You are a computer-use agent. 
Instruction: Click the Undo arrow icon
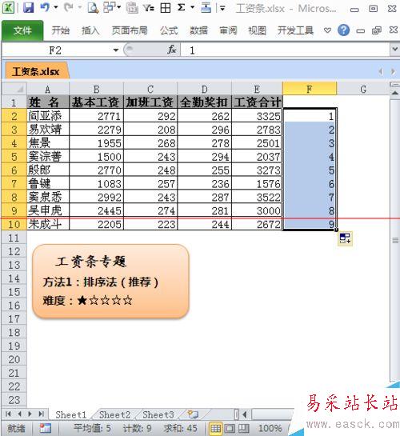coord(45,7)
